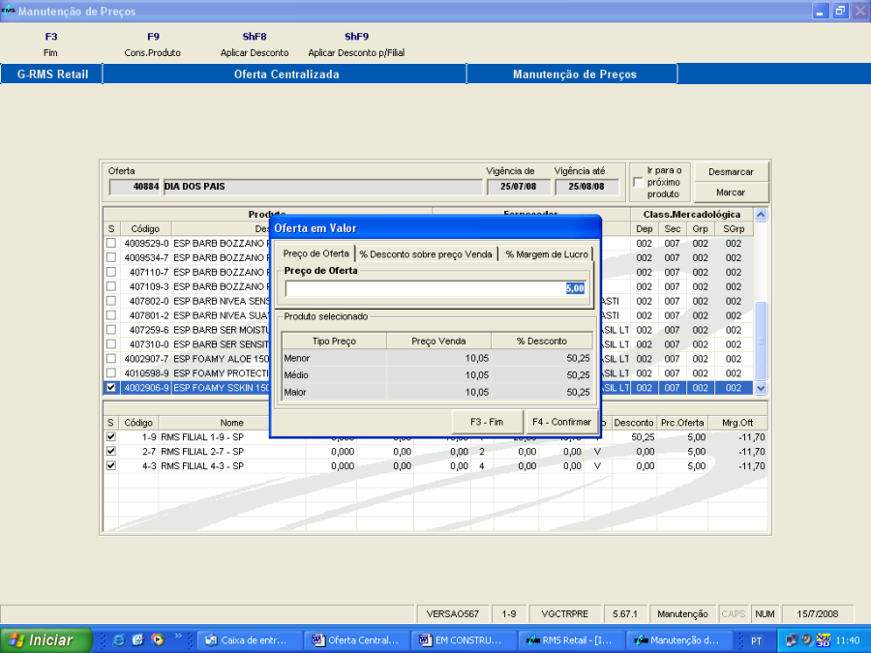Switch to '% Desconto sobre preço Venda' tab

point(426,254)
